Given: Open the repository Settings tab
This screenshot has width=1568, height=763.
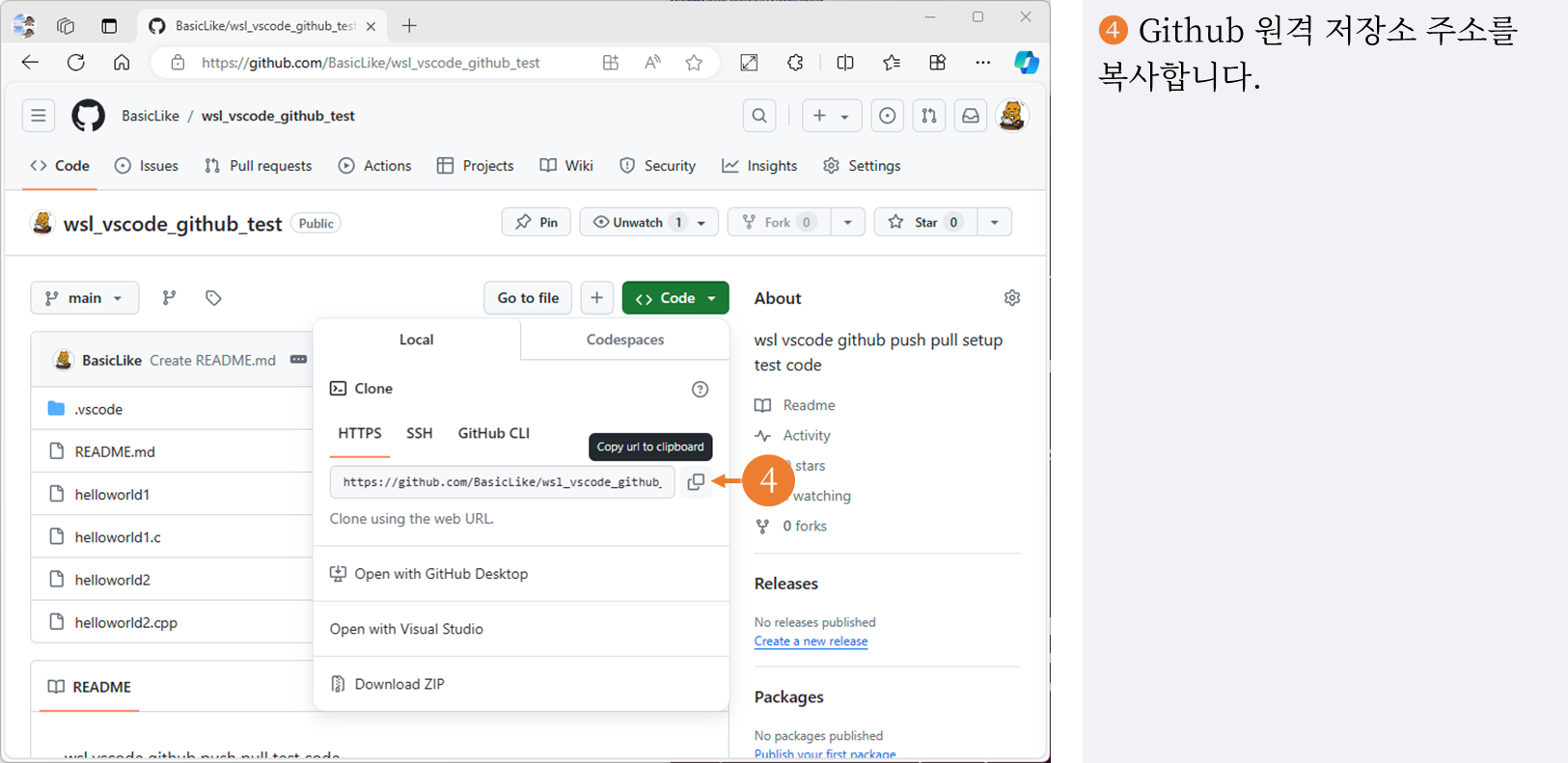Looking at the screenshot, I should click(x=863, y=166).
